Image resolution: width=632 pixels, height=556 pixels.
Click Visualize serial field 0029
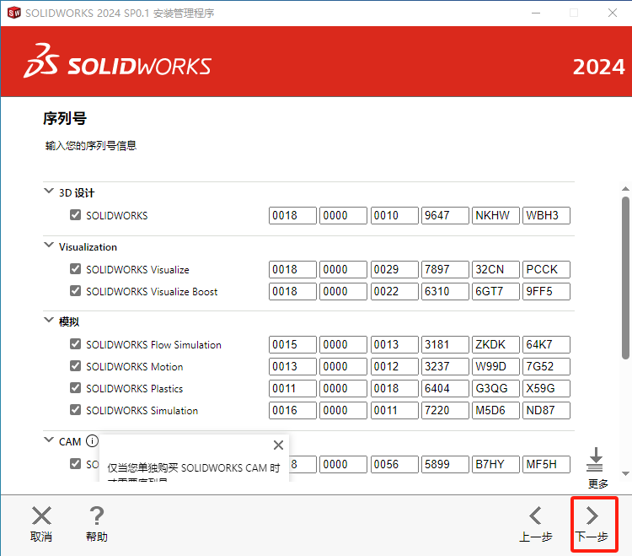(x=394, y=269)
